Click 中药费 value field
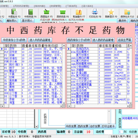 click(x=32, y=131)
